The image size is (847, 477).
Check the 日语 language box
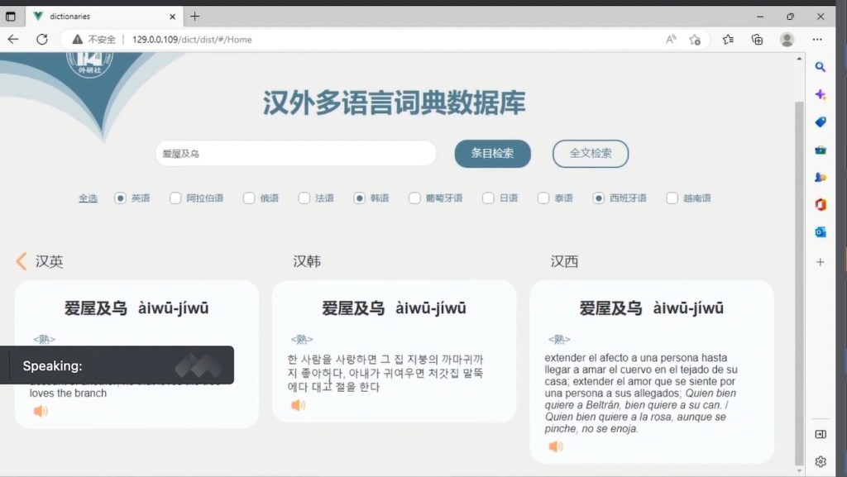488,198
